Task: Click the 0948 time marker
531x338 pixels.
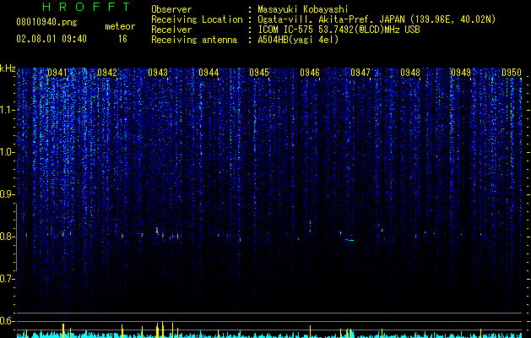Action: (410, 73)
